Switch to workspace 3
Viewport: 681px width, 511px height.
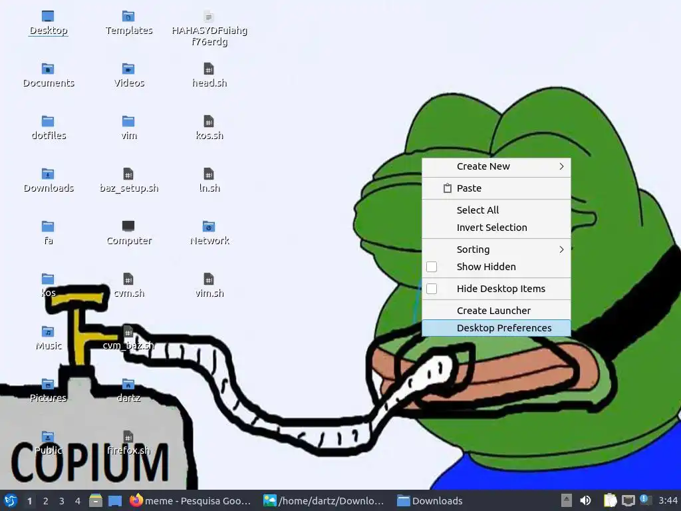tap(62, 501)
